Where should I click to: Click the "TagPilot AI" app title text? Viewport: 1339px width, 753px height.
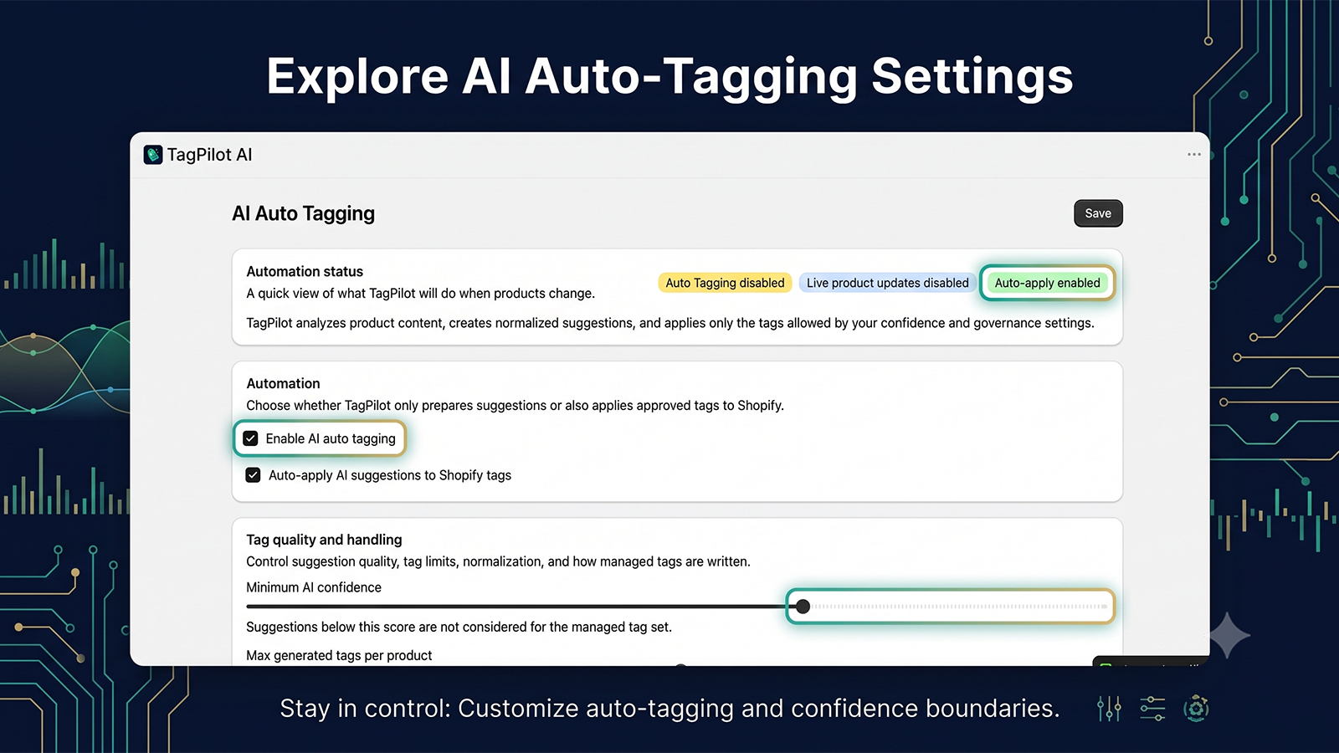coord(209,155)
